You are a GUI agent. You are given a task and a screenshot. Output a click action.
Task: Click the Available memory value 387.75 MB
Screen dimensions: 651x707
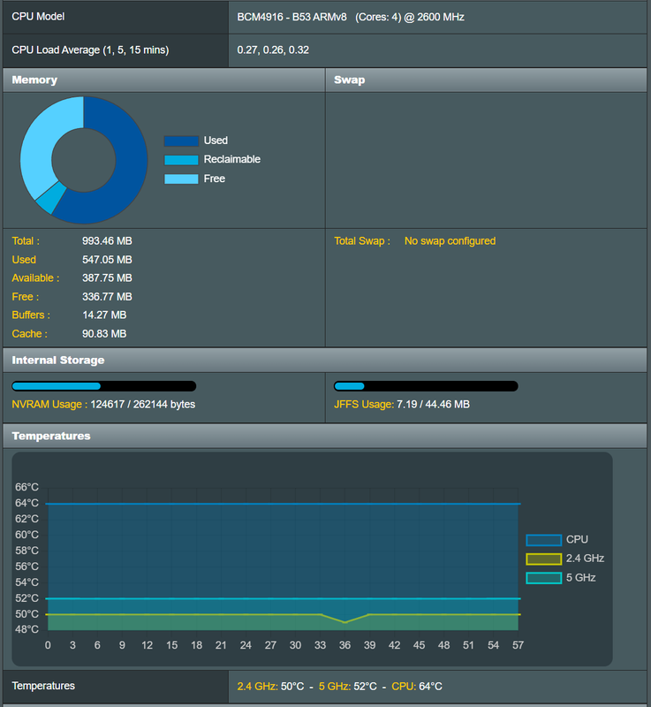(x=107, y=278)
